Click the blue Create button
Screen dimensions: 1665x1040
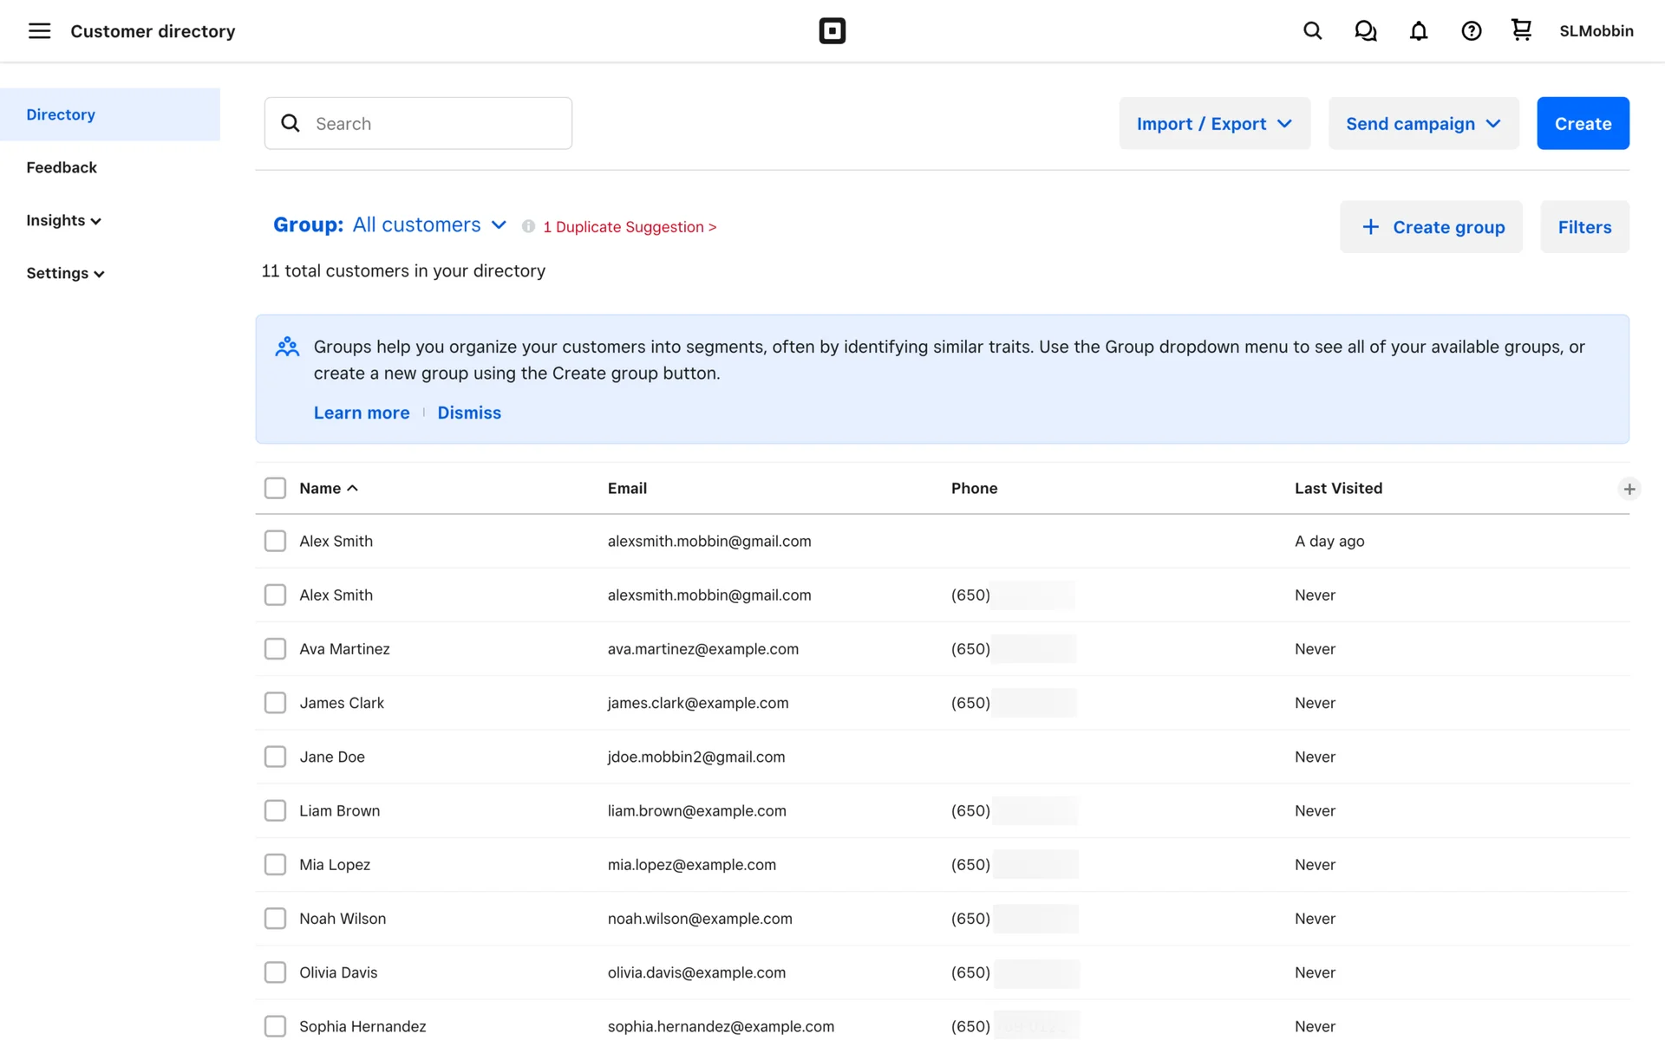pos(1583,123)
